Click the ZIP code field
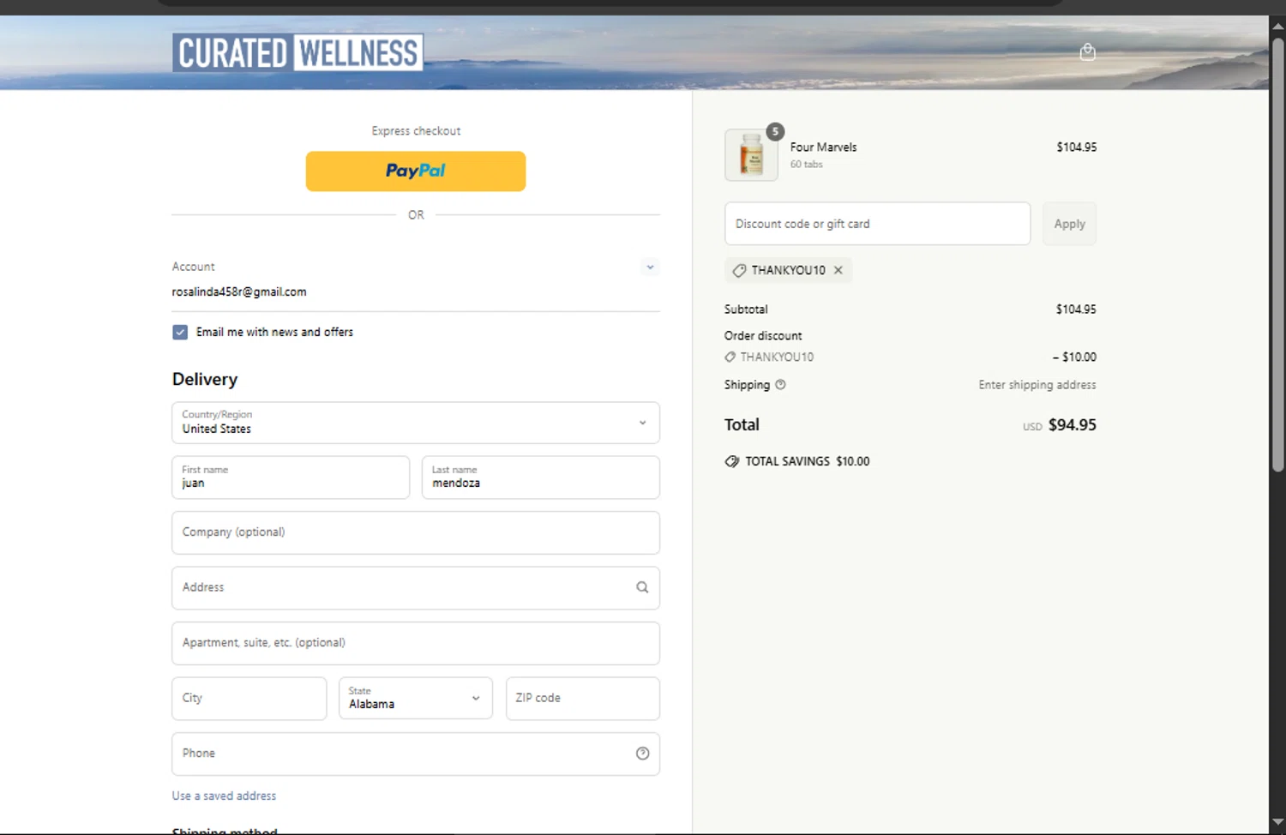 [583, 699]
